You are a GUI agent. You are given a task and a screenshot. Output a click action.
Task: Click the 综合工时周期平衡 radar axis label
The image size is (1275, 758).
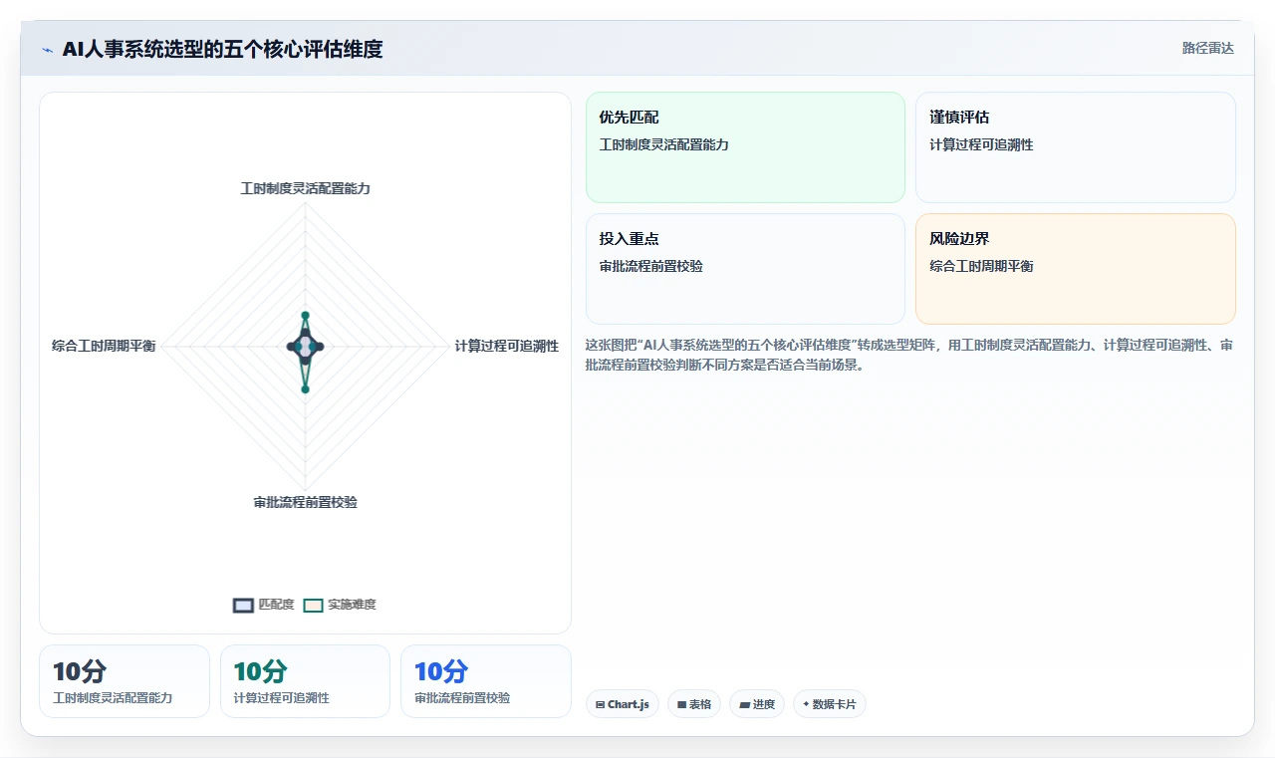click(x=104, y=346)
